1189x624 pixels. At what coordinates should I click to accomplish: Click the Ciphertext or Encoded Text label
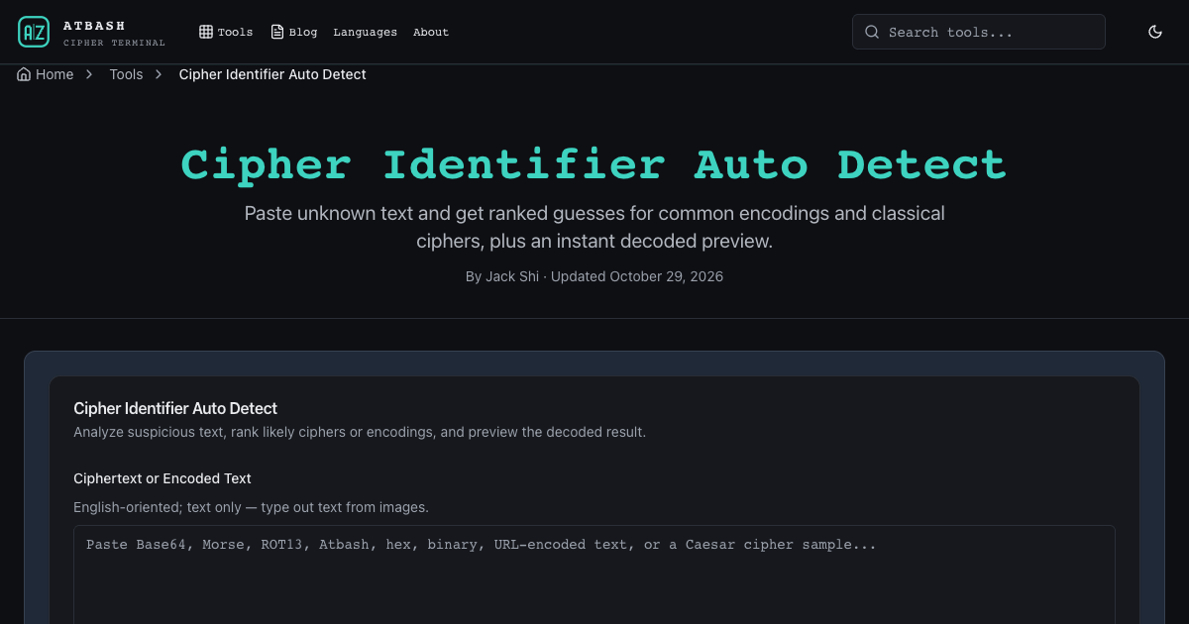162,478
